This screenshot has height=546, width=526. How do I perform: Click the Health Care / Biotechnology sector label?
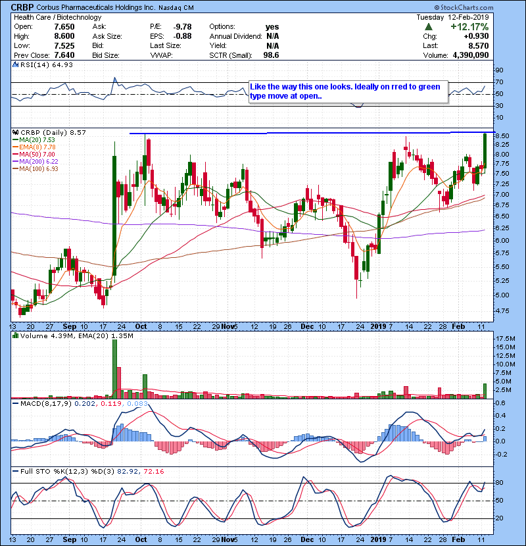tap(57, 17)
